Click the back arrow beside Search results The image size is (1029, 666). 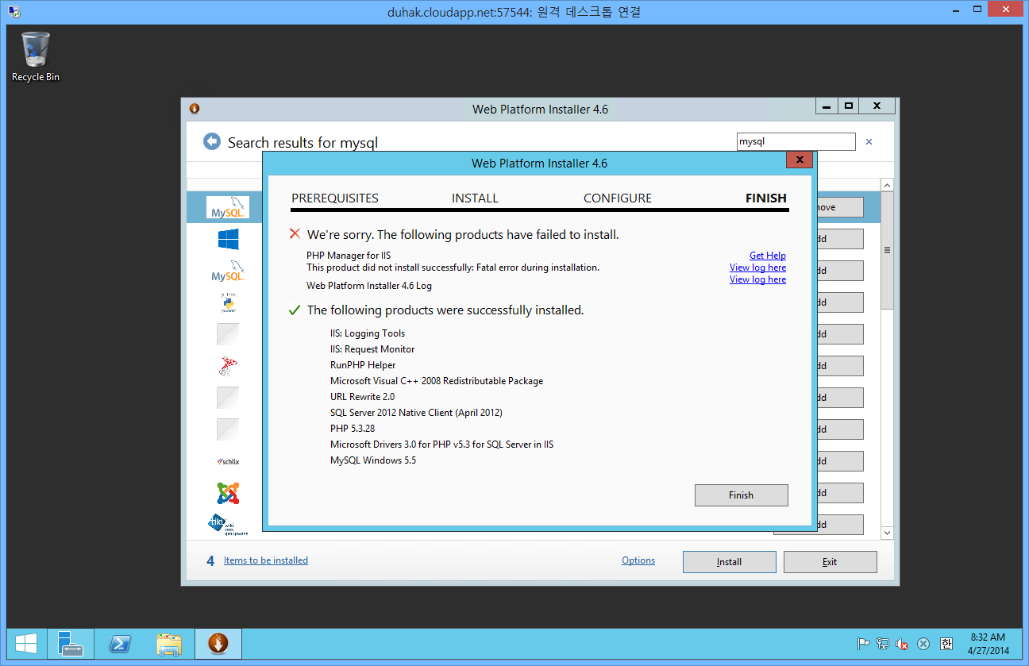[x=211, y=141]
